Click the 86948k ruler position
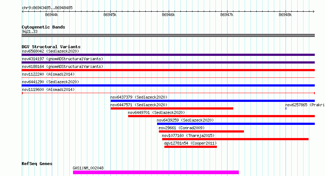325x176 pixels. pos(286,15)
